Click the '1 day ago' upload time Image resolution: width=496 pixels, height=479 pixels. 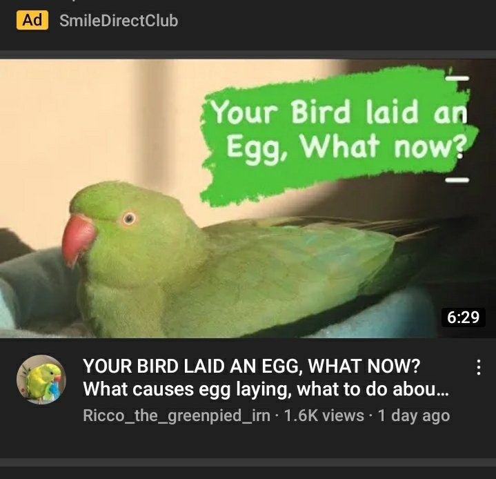pyautogui.click(x=414, y=416)
